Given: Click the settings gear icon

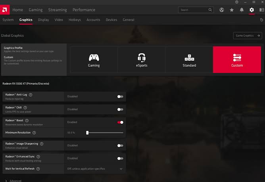Looking at the screenshot, I should click(x=252, y=10).
